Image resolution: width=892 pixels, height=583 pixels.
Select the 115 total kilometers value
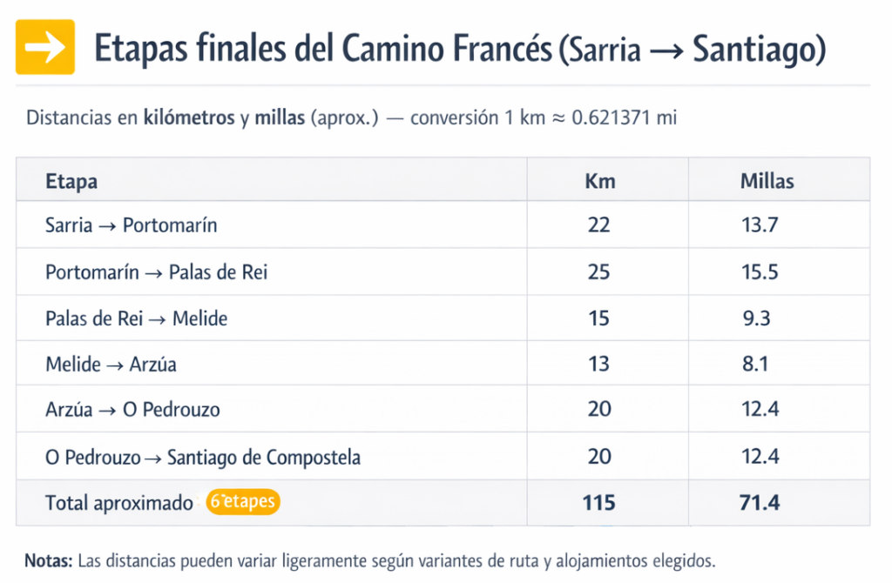tap(599, 503)
